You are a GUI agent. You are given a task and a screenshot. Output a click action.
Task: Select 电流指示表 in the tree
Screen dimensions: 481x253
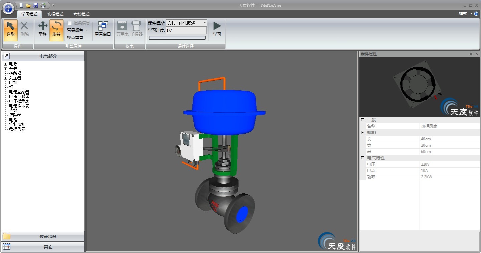19,106
